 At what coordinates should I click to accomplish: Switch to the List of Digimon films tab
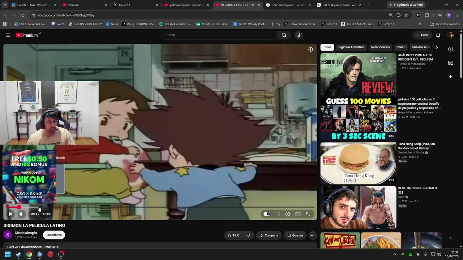pyautogui.click(x=339, y=5)
